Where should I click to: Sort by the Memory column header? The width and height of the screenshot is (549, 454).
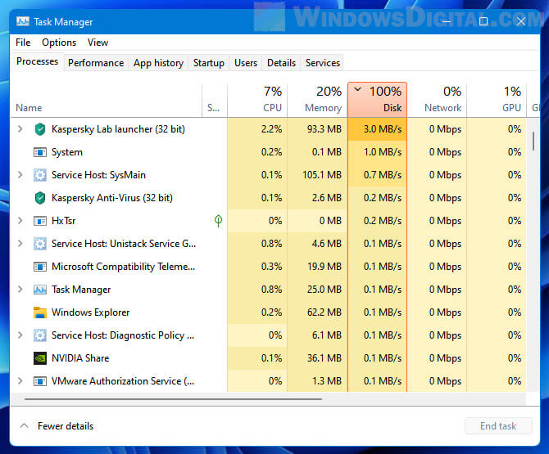pyautogui.click(x=318, y=101)
